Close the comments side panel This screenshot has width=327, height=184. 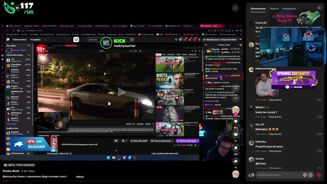[319, 8]
